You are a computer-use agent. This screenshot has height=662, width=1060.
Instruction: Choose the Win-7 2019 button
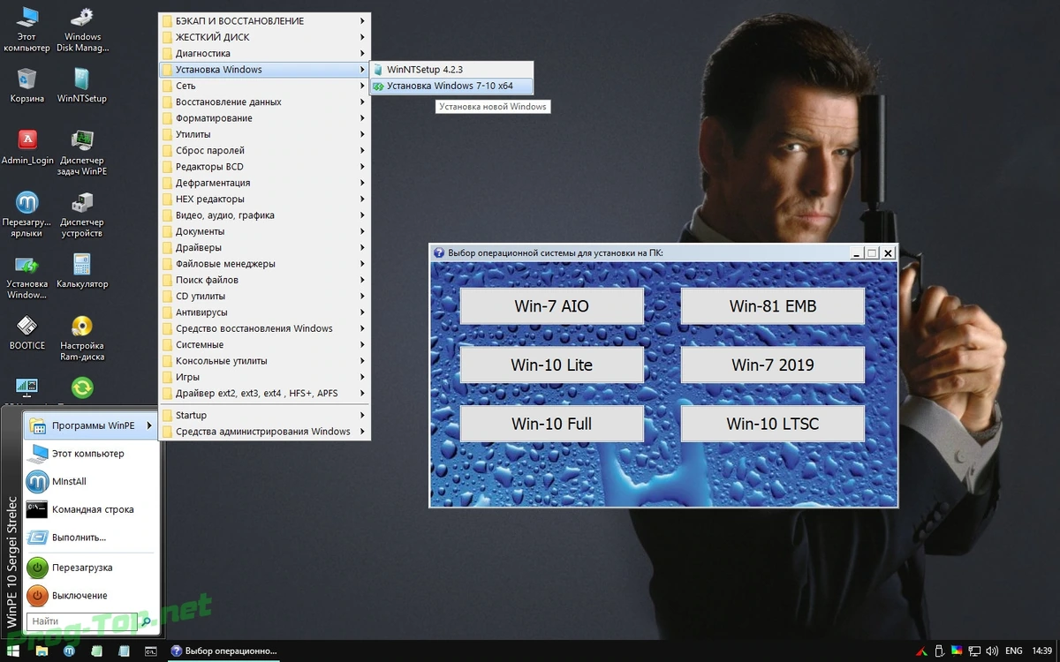tap(773, 365)
